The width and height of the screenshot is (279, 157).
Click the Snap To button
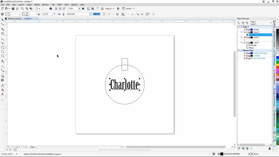(109, 8)
